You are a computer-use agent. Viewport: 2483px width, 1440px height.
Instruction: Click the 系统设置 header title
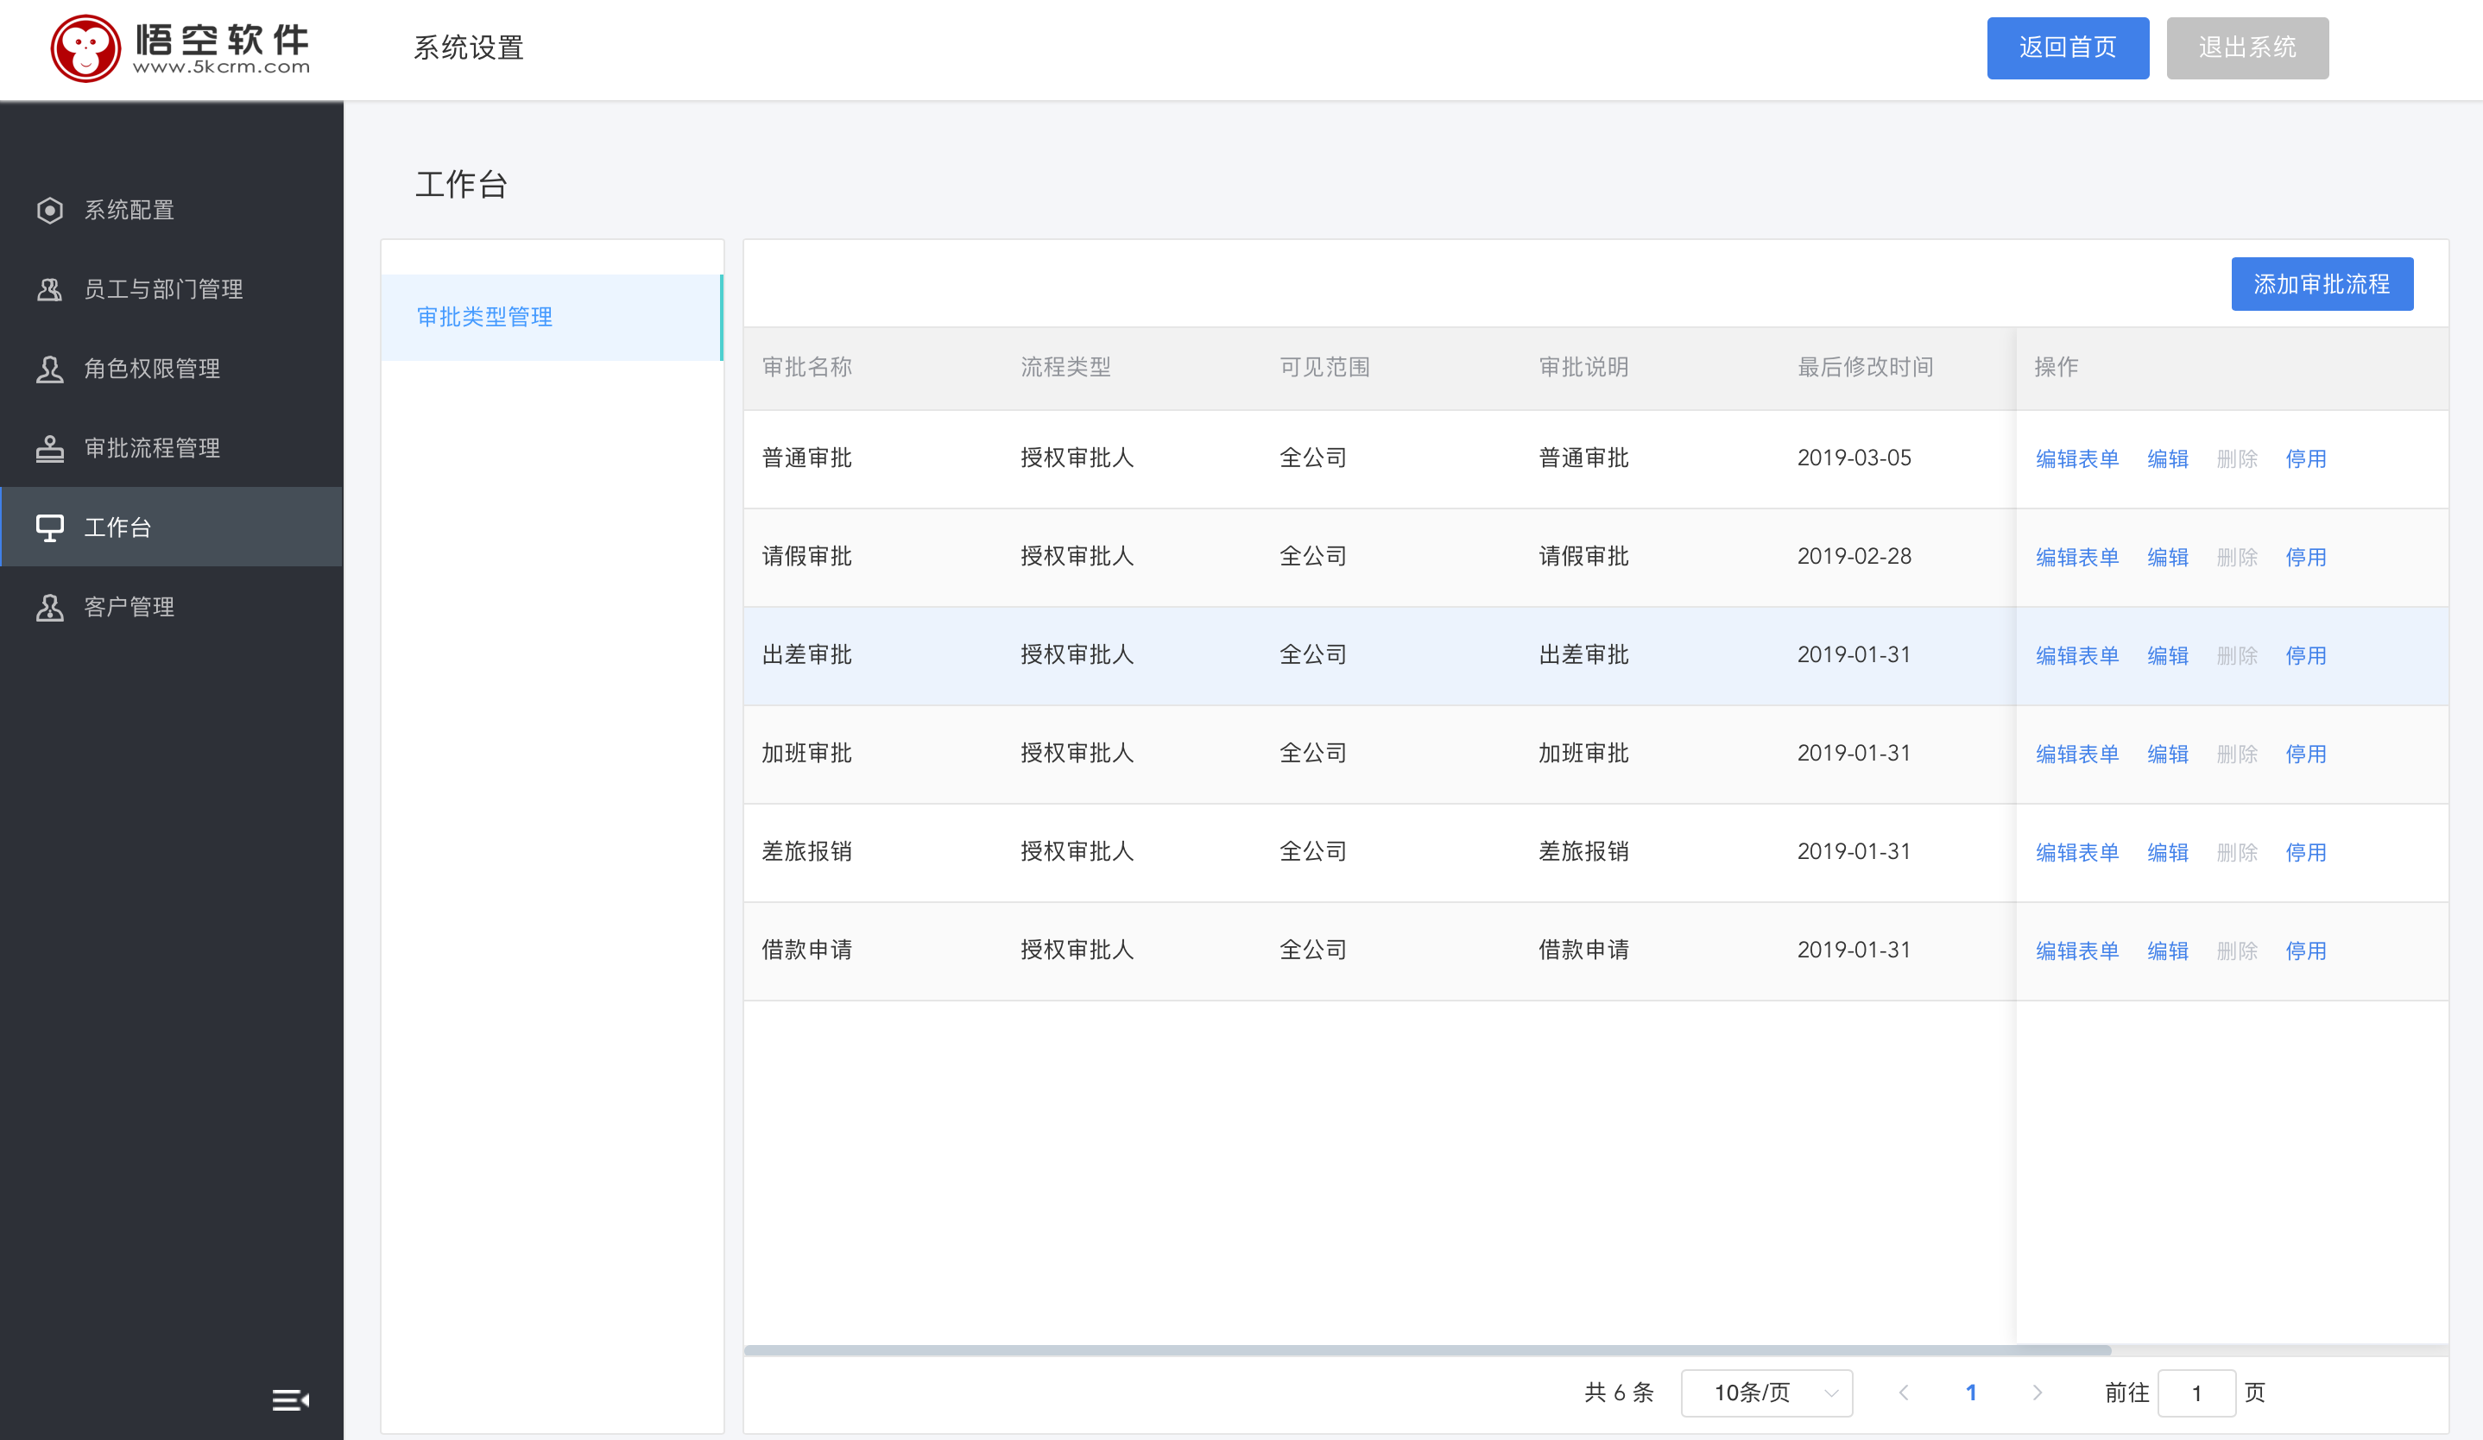(468, 47)
